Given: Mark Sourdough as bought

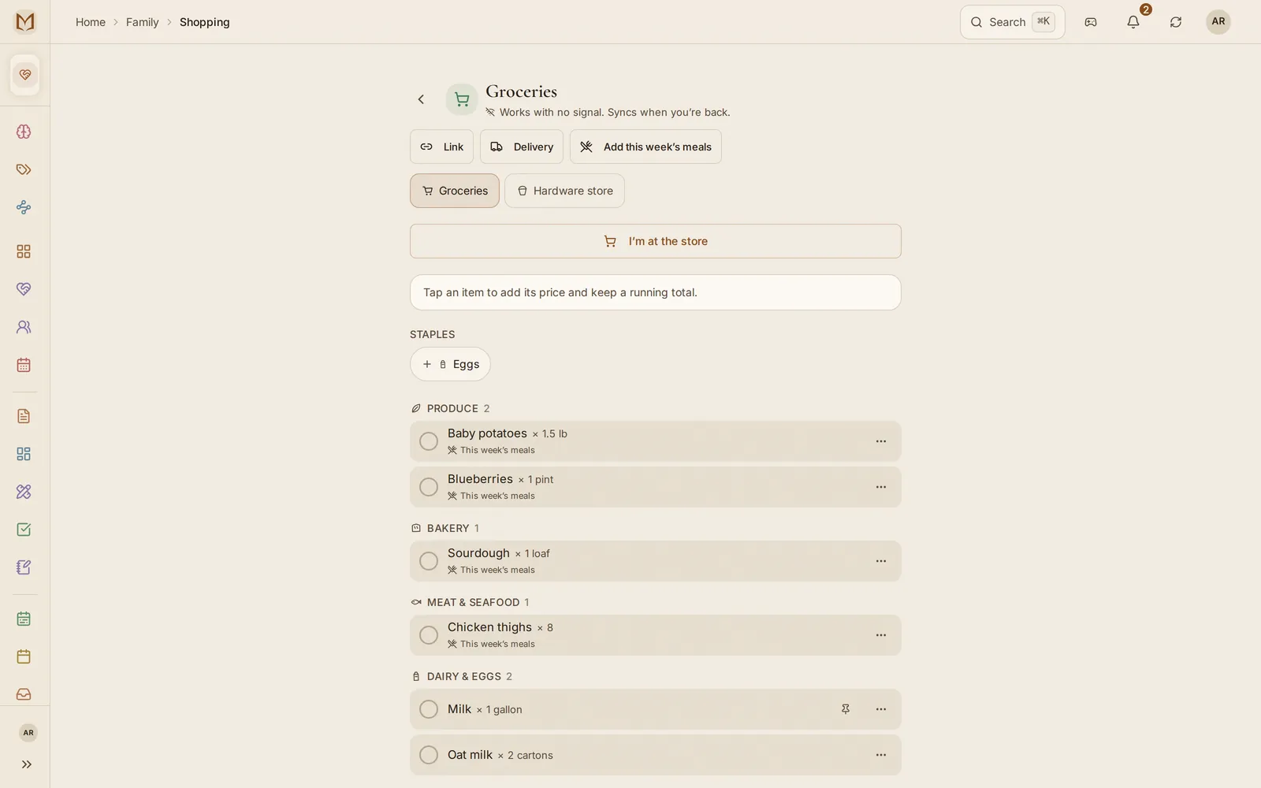Looking at the screenshot, I should pyautogui.click(x=429, y=561).
